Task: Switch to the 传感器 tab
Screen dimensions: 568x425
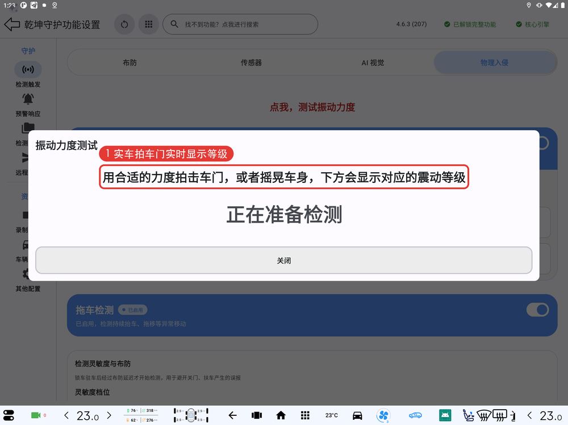Action: pyautogui.click(x=251, y=63)
